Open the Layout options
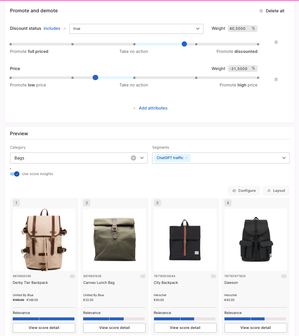This screenshot has height=336, width=299. coord(276,190)
